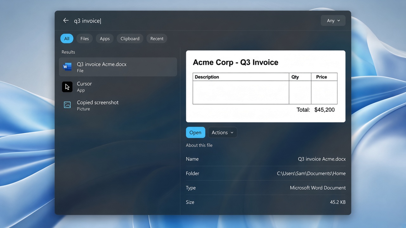Click the q3 invoice search field
Screen dimensions: 406x228
[x=193, y=21]
